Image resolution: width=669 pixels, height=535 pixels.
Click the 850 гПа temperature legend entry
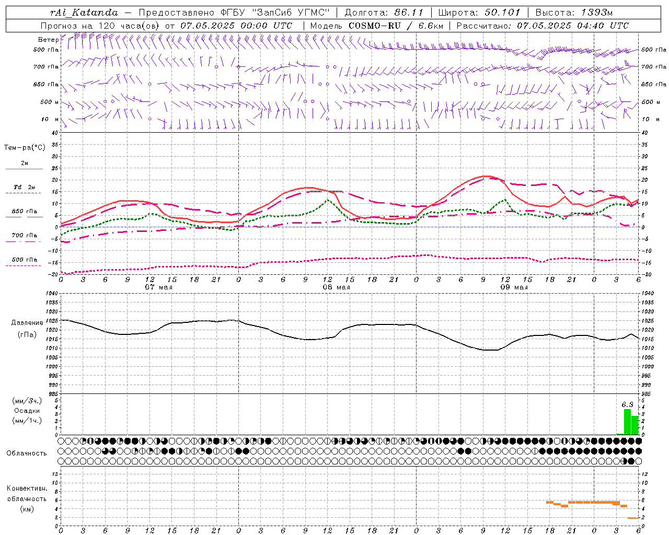[24, 212]
